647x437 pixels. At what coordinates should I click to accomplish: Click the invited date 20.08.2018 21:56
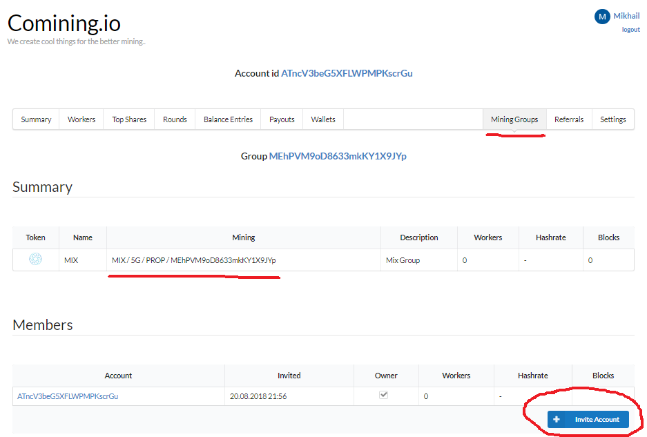pos(258,396)
